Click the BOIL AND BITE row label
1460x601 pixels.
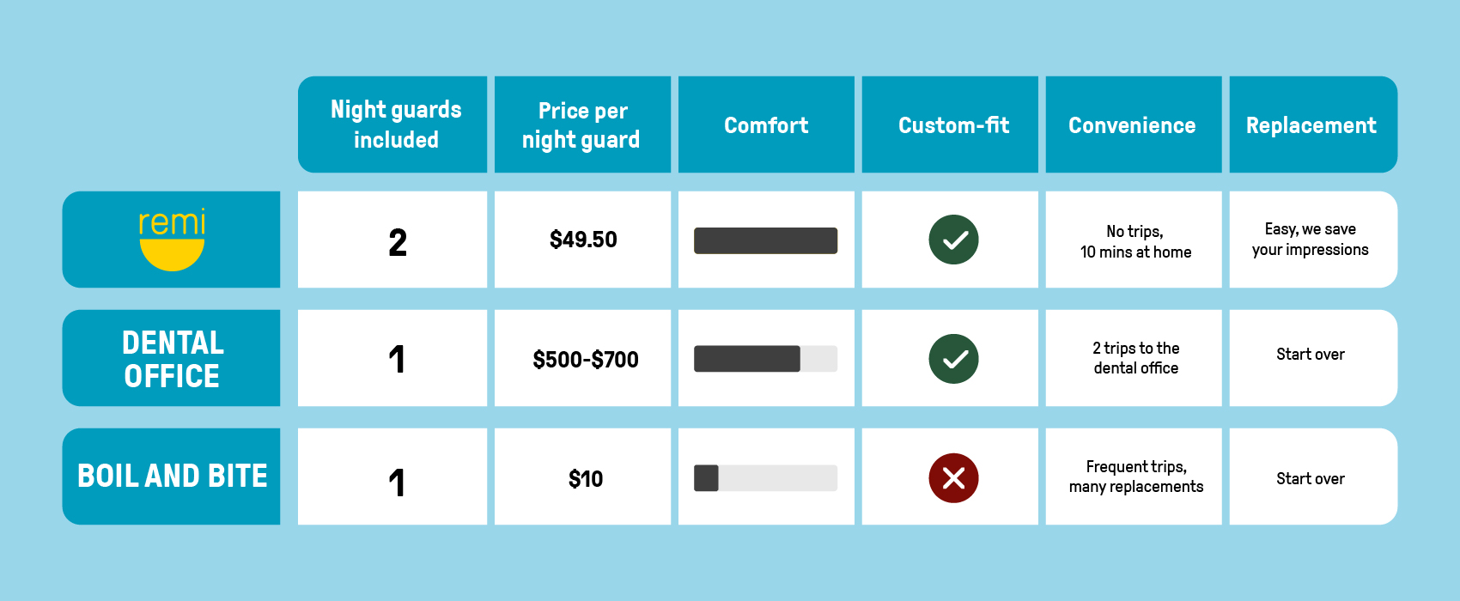point(172,477)
